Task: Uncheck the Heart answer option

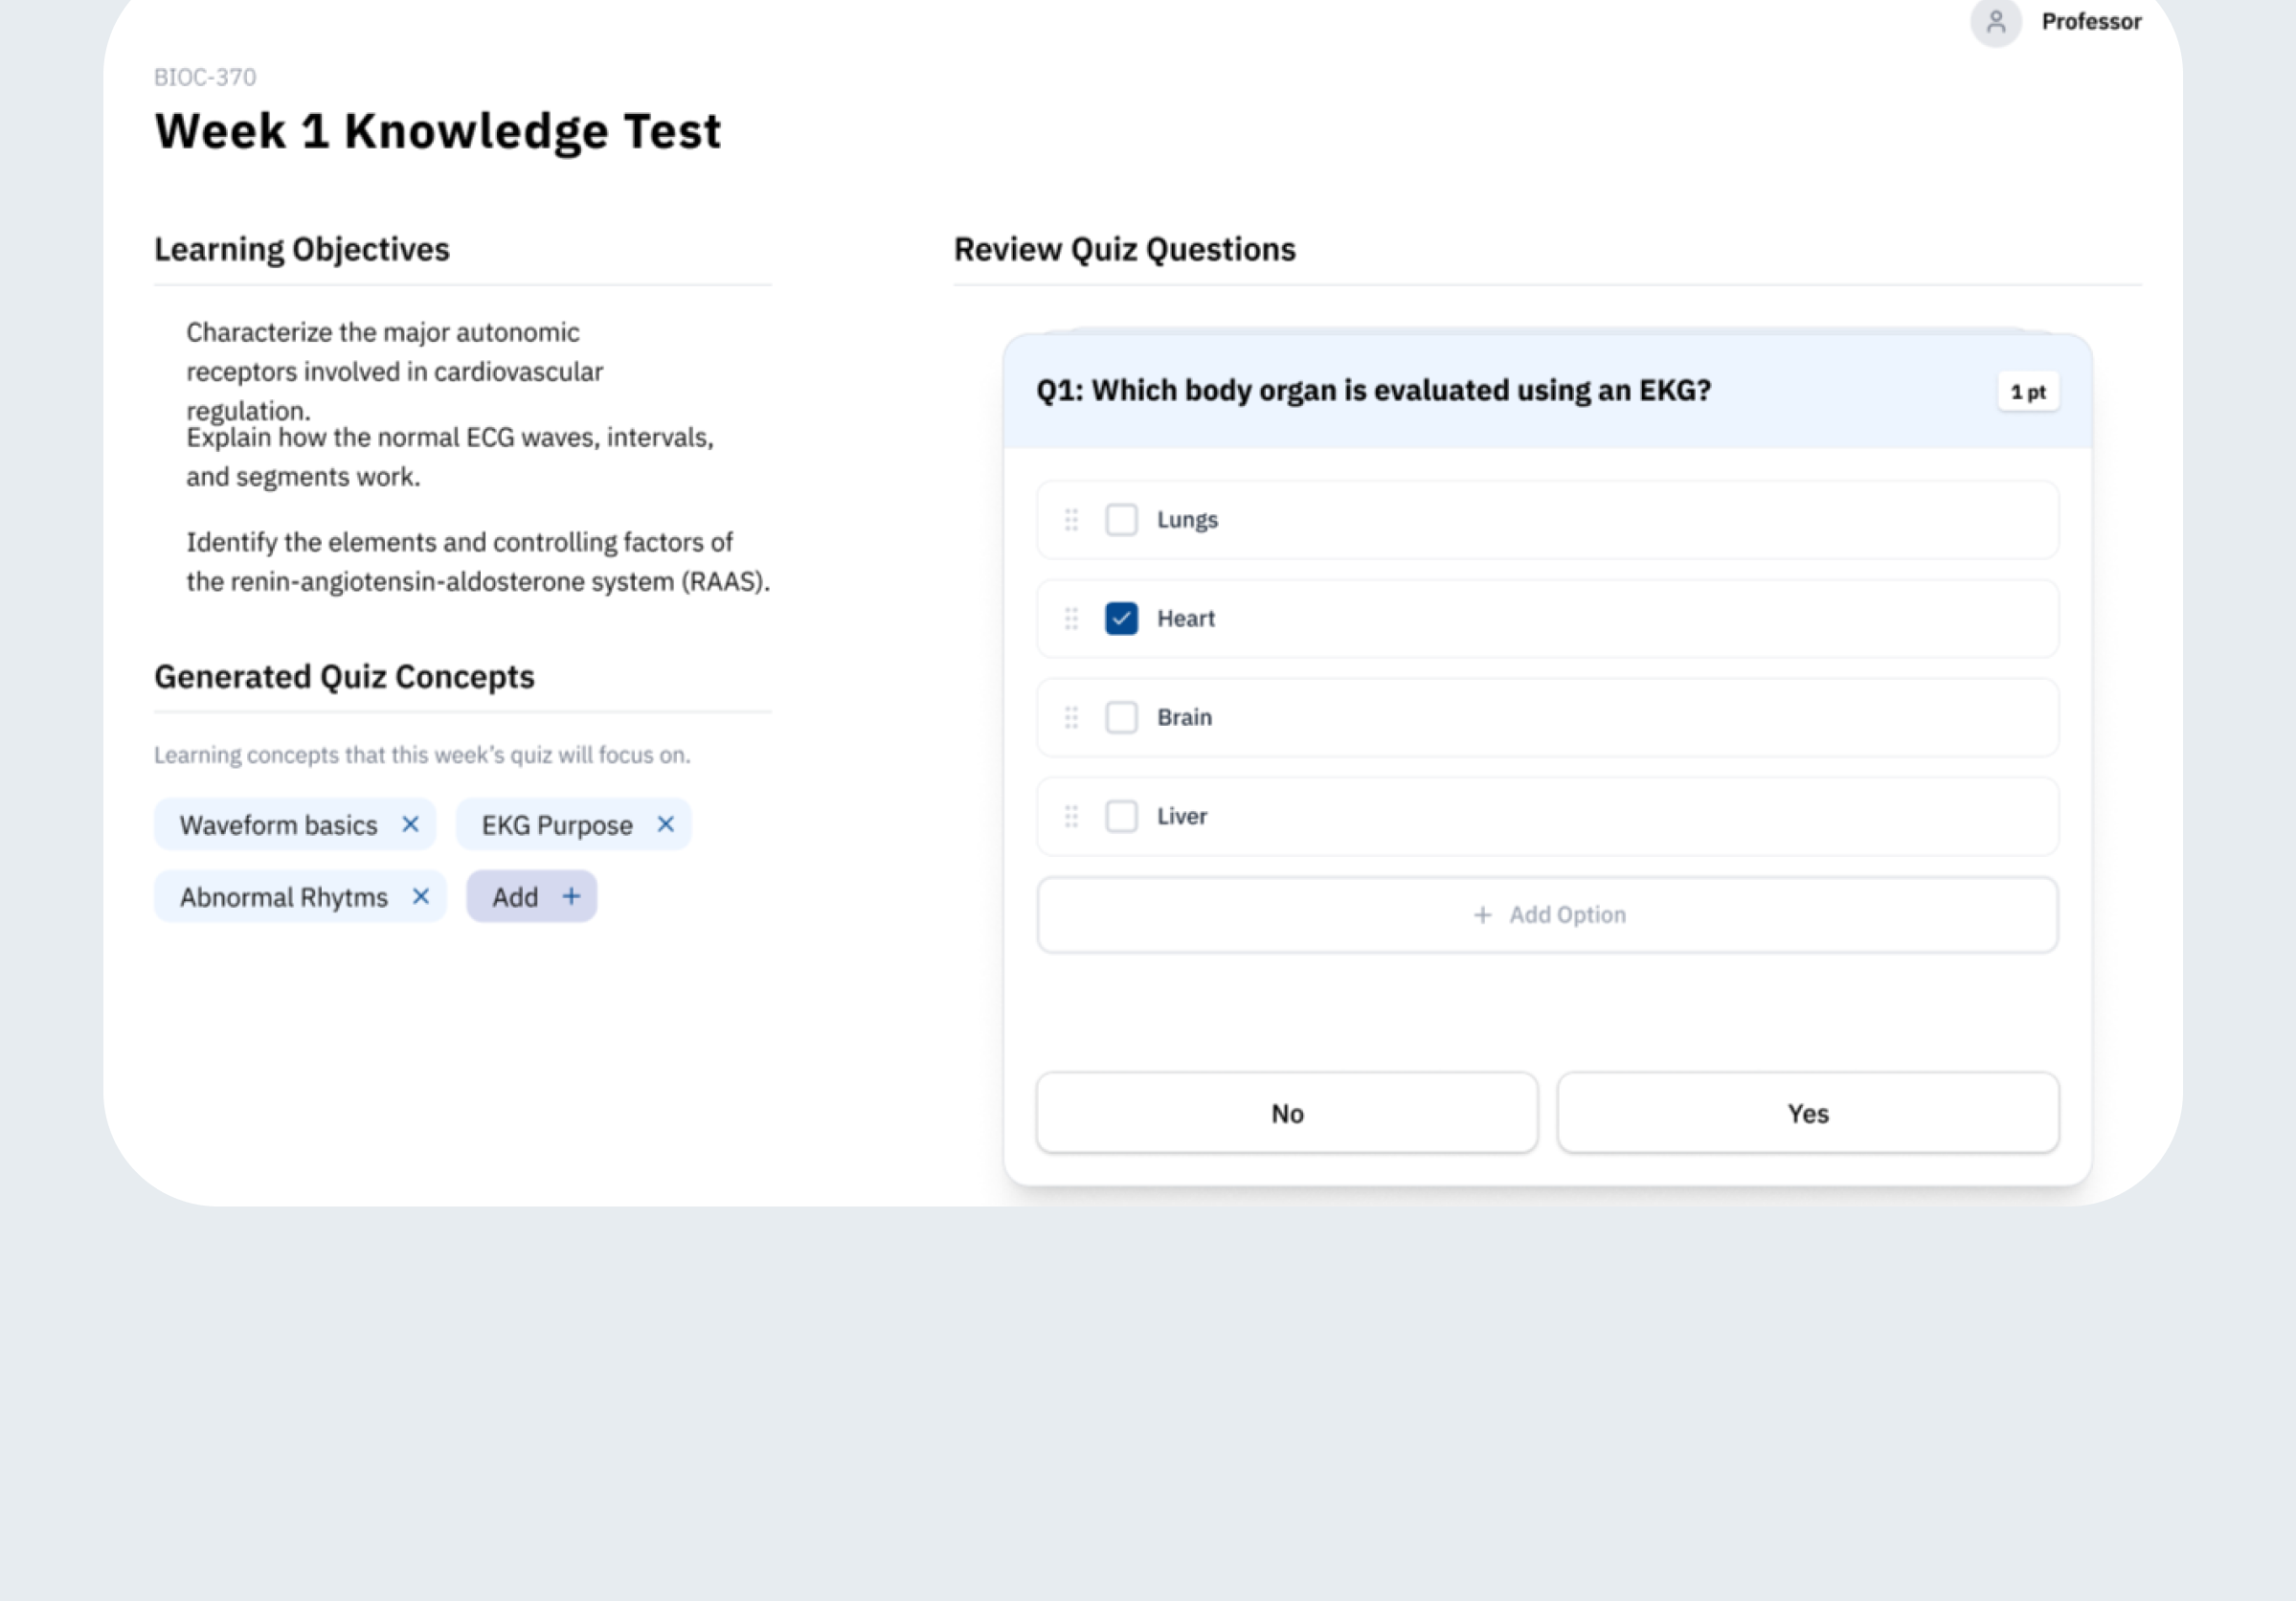Action: point(1121,618)
